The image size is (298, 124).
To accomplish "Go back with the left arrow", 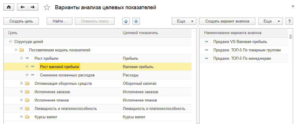I will tap(23, 7).
